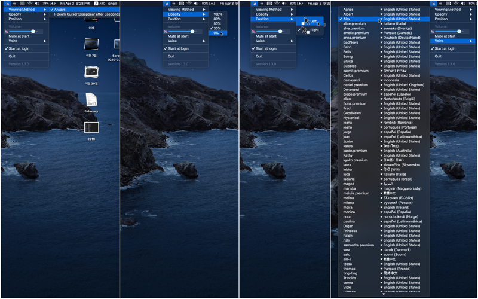Image resolution: width=478 pixels, height=299 pixels.
Task: Expand the Voice submenu in the Position panel
Action: 274,41
